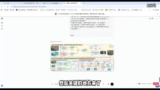Open the user avatar at sidebar bottom
The height and width of the screenshot is (90, 160).
tap(2, 85)
